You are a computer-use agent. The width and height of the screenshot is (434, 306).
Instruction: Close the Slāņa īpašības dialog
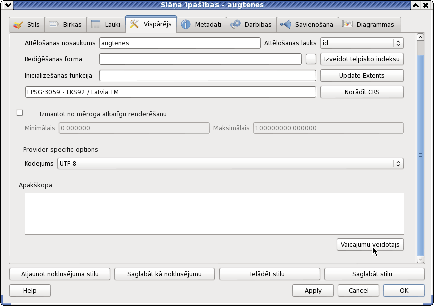coord(426,5)
